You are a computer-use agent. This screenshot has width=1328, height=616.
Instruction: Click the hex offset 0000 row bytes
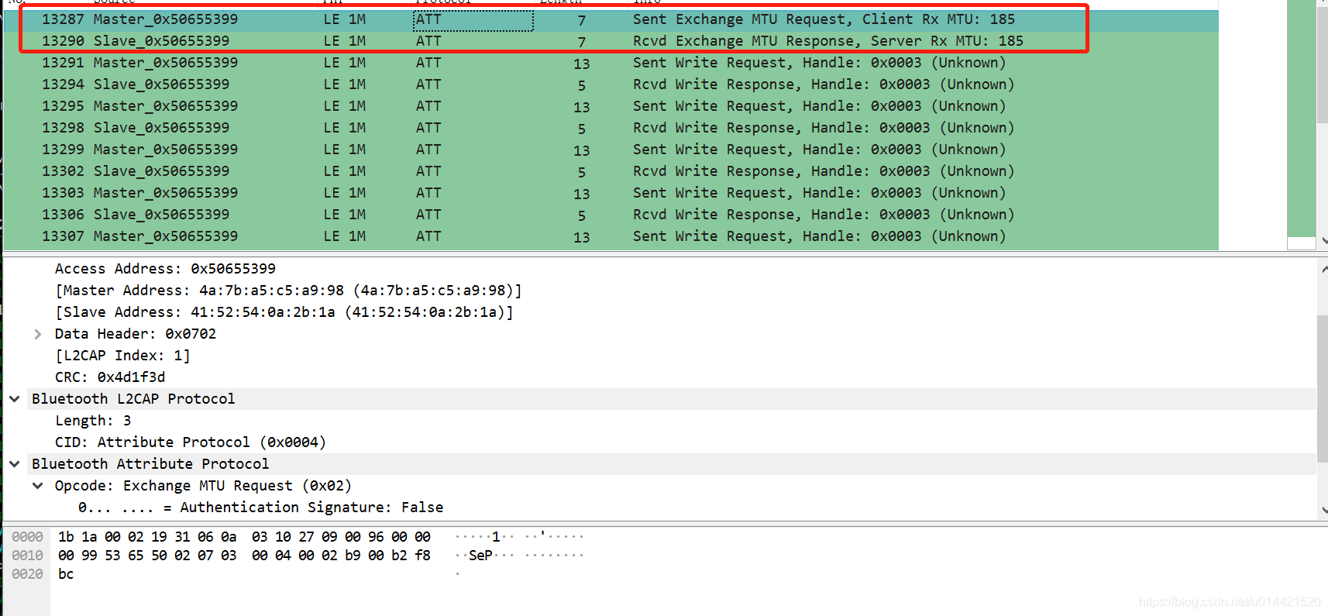click(x=244, y=537)
